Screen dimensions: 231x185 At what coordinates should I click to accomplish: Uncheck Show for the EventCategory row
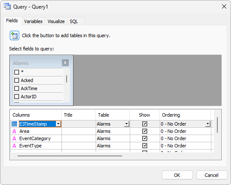click(x=145, y=138)
